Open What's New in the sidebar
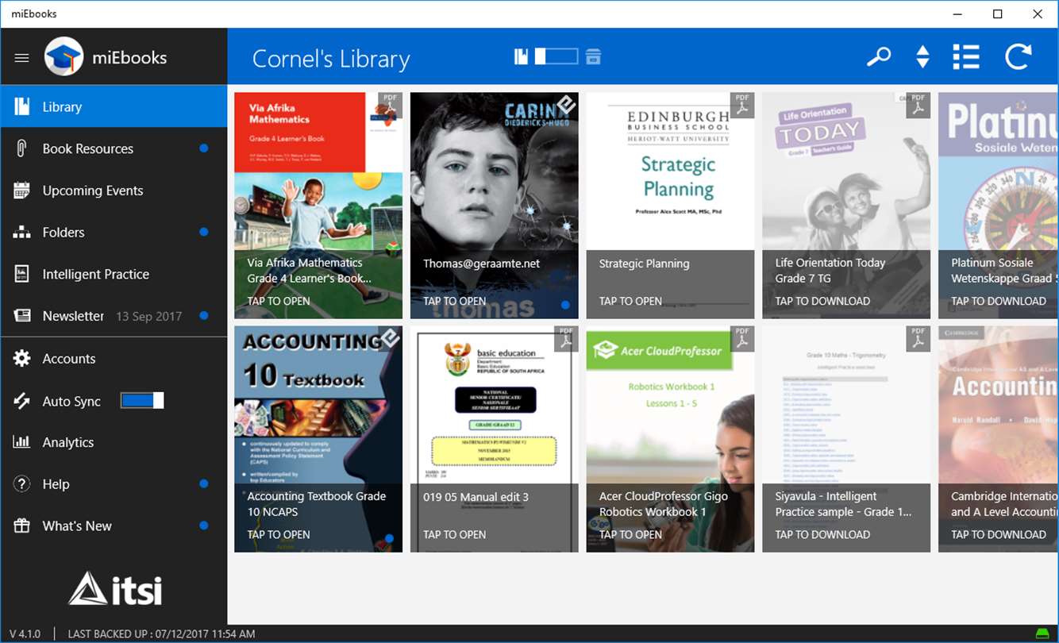Viewport: 1059px width, 643px height. [x=114, y=526]
